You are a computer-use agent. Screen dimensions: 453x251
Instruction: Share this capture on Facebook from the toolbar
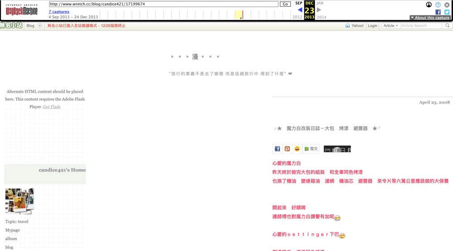point(438,12)
